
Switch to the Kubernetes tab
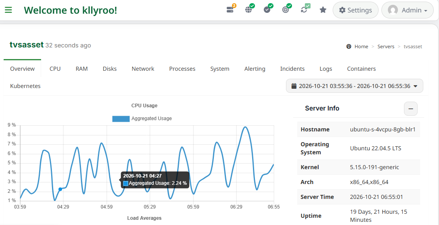25,86
